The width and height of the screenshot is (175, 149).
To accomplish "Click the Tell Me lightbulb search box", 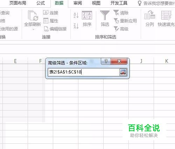I will click(156, 3).
